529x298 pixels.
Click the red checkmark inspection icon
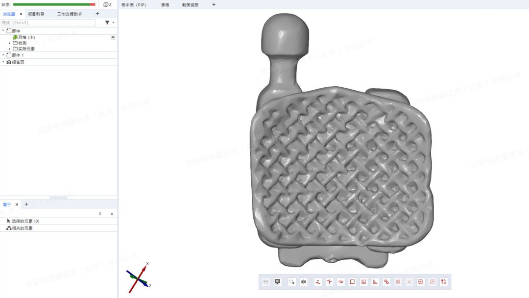point(420,282)
